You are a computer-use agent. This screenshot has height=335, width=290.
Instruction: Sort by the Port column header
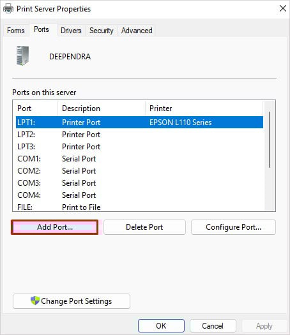(36, 108)
